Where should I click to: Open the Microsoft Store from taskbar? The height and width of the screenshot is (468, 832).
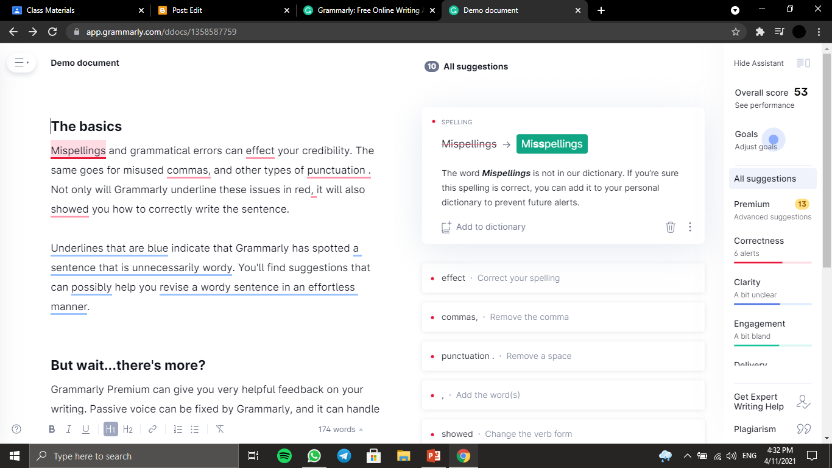[x=373, y=456]
